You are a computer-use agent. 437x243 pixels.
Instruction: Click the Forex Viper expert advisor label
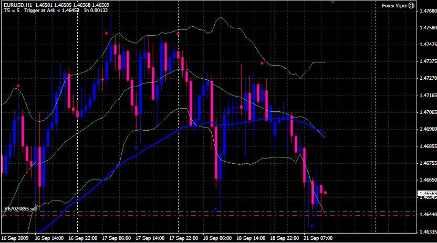pyautogui.click(x=394, y=6)
